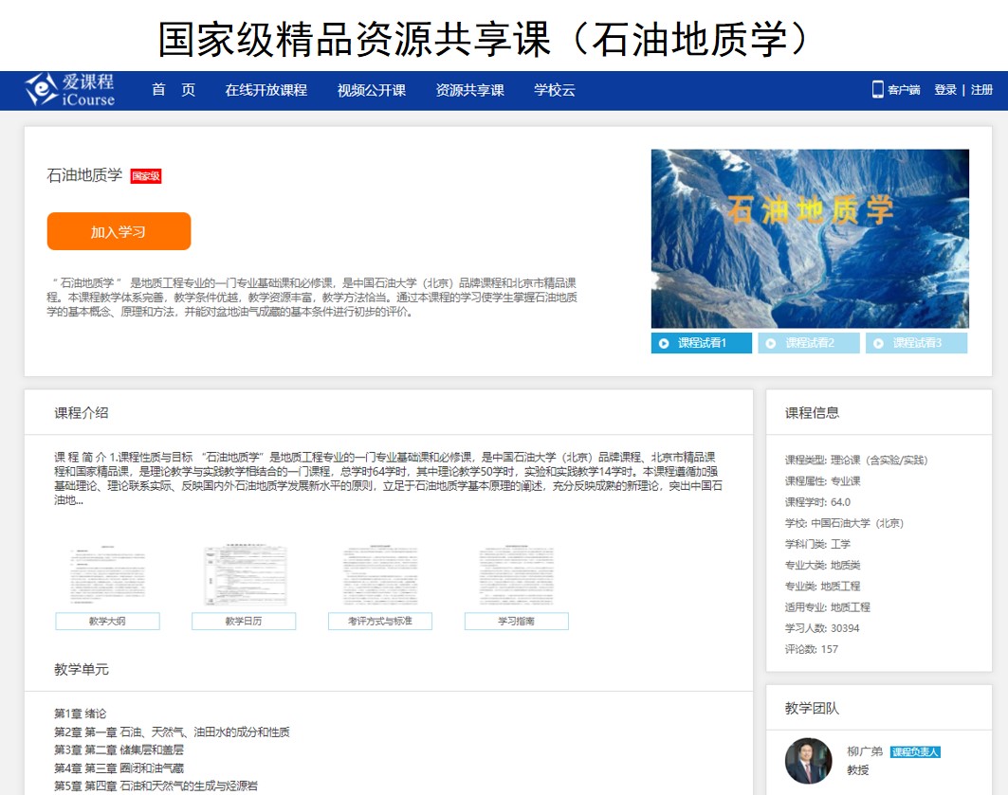Click the 注册 link
The image size is (1008, 795).
(981, 90)
